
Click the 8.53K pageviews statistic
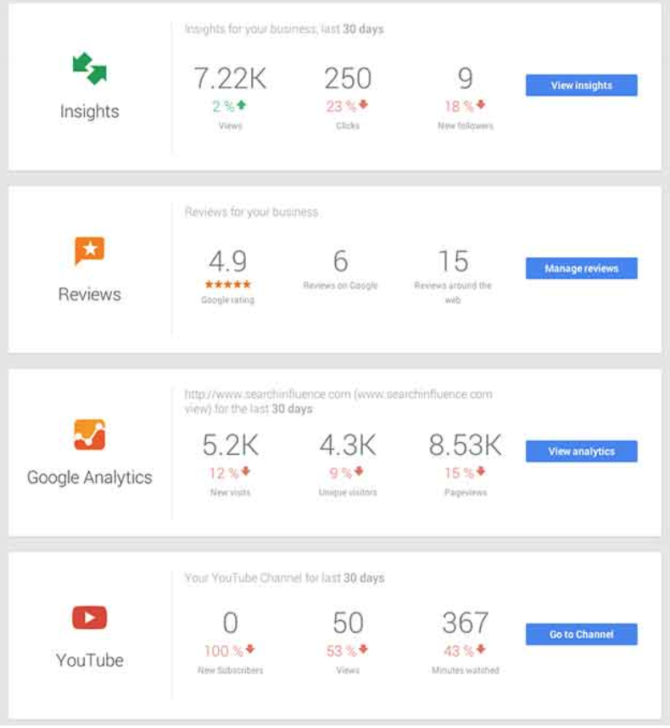pos(466,445)
